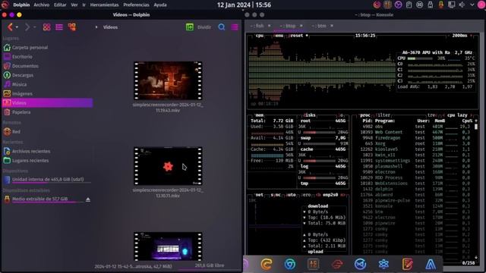Image resolution: width=486 pixels, height=273 pixels.
Task: Open forward history dropdown arrow
Action: (34, 27)
